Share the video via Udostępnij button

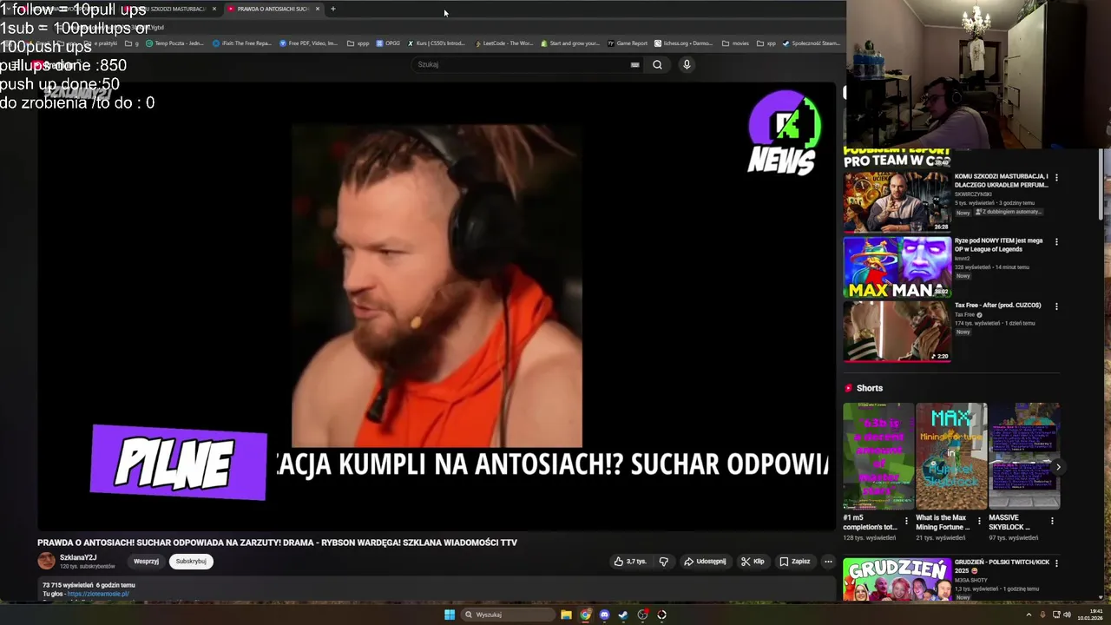pos(705,562)
